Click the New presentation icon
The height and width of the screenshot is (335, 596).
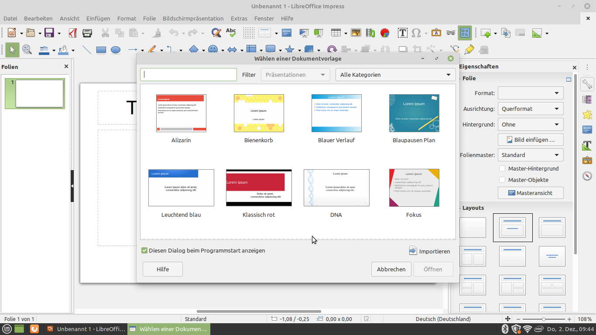(x=12, y=33)
